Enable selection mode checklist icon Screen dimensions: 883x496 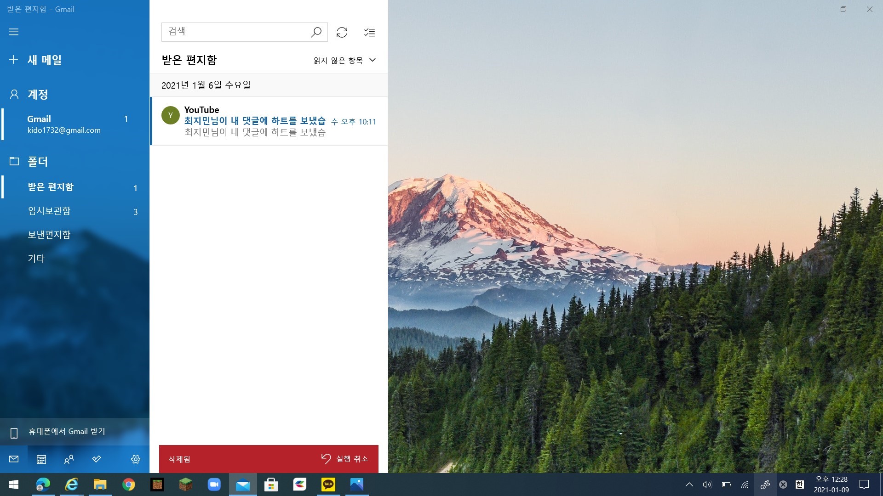(x=369, y=32)
